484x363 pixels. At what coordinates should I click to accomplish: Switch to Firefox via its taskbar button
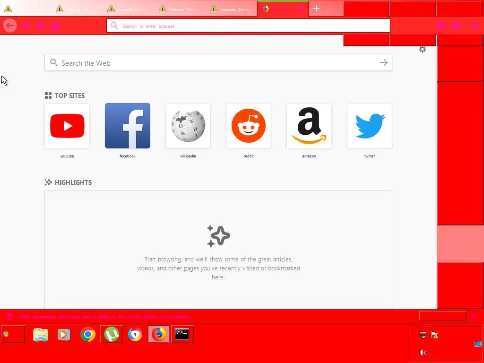click(158, 334)
